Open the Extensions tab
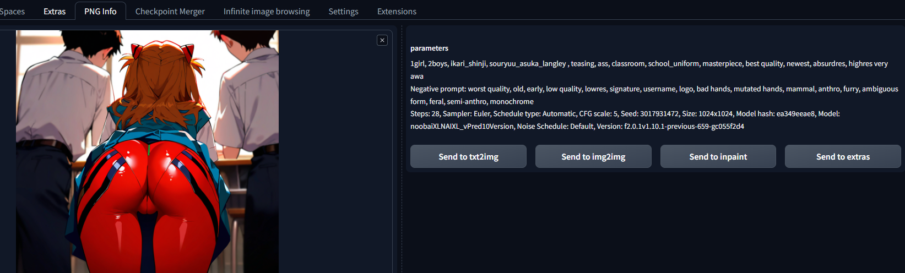The image size is (905, 273). click(x=397, y=11)
